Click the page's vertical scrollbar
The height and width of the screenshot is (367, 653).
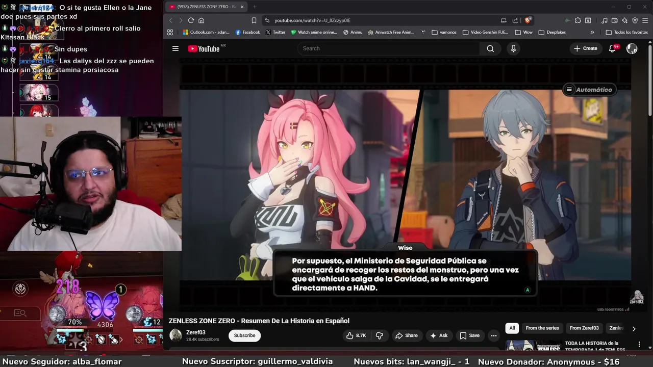tap(650, 82)
